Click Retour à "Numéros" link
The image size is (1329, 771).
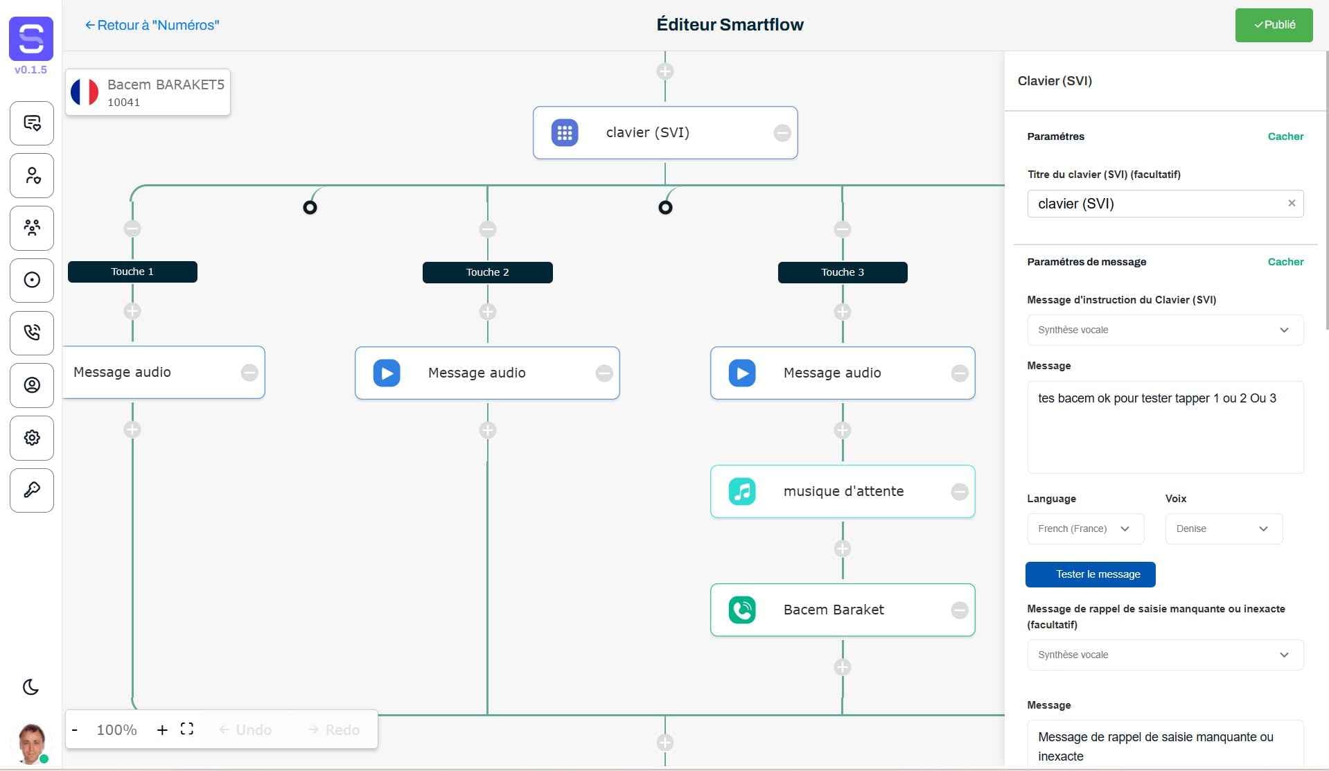(x=152, y=25)
